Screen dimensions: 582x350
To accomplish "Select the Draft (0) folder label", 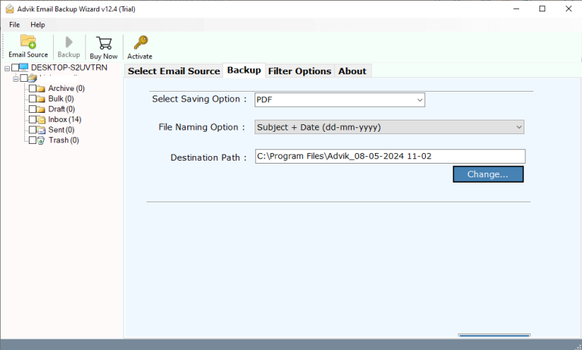I will pos(61,109).
